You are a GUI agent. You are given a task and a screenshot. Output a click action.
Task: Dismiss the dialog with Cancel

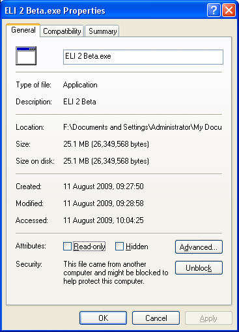156,318
